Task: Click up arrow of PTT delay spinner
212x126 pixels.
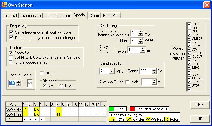Action: click(x=143, y=49)
